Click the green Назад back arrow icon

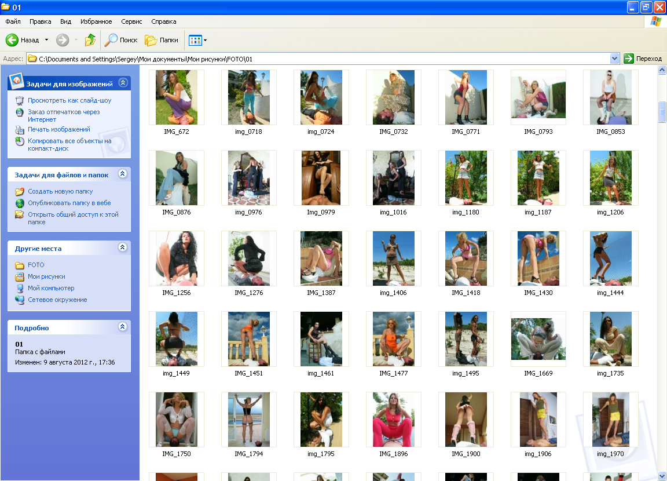tap(12, 40)
